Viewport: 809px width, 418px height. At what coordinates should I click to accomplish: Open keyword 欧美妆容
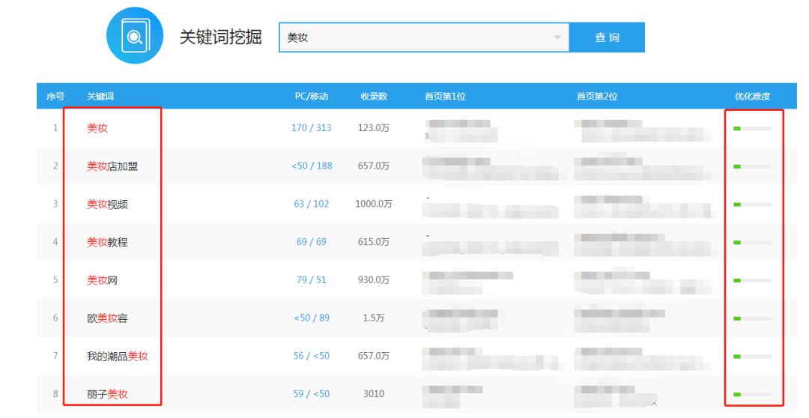click(107, 318)
